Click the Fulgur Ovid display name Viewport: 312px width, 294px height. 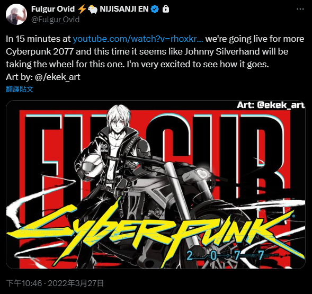(x=53, y=9)
